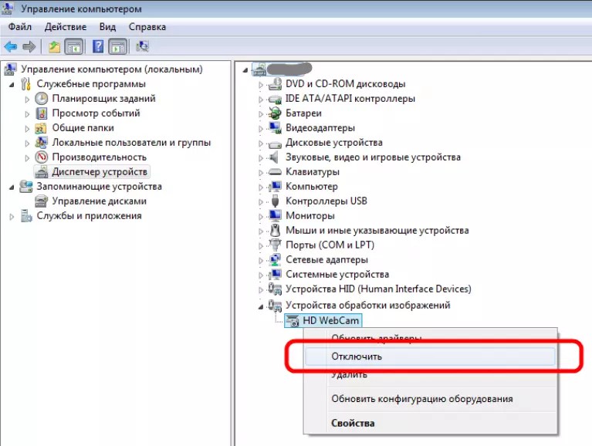This screenshot has height=446, width=592.
Task: Click the Службы и приложения icon
Action: click(26, 216)
